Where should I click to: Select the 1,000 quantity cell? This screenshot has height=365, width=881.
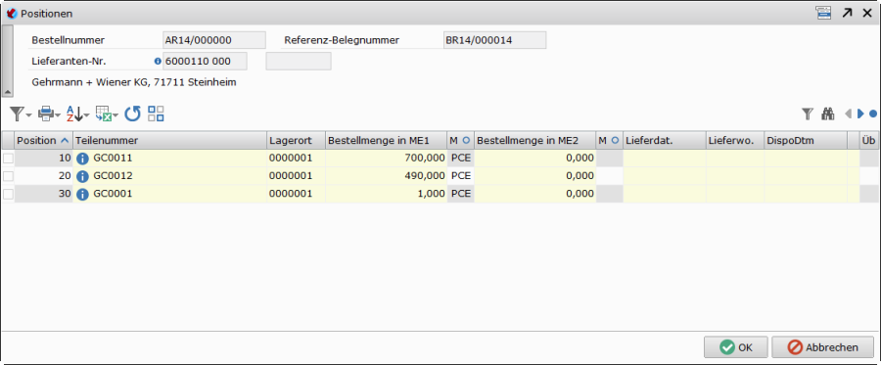386,195
